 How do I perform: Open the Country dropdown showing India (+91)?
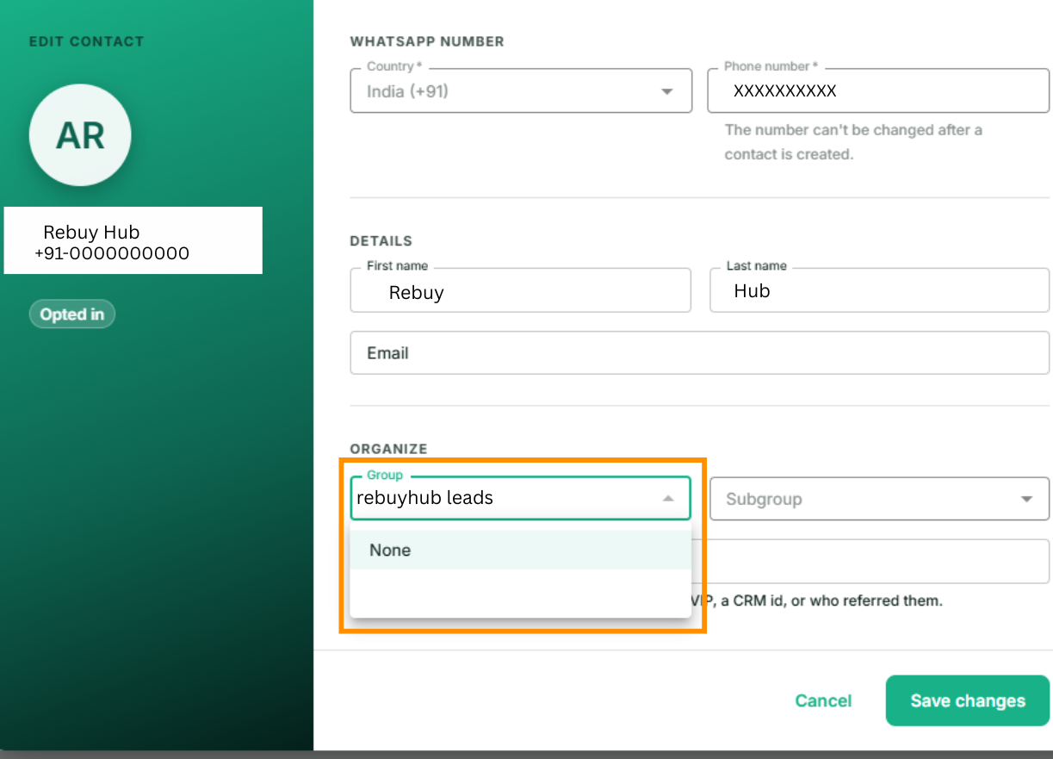tap(521, 90)
